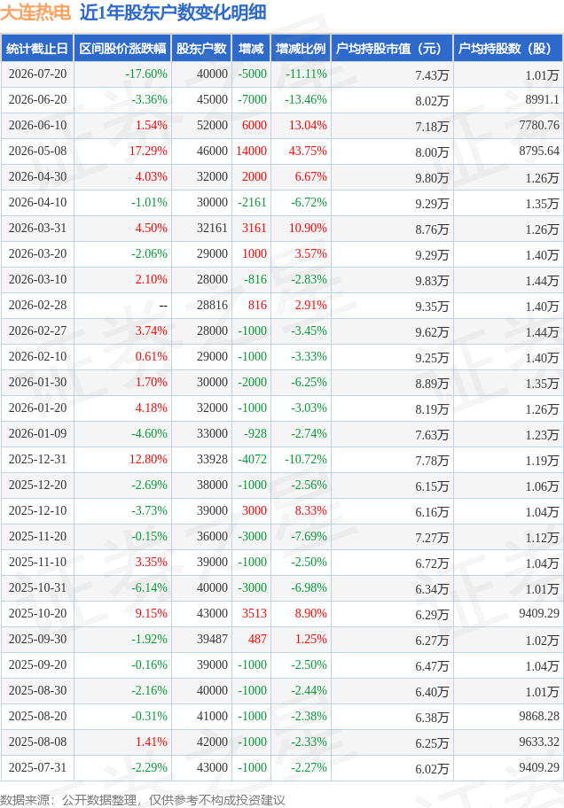The image size is (564, 808).
Task: Click the 户均持股市值（元） header
Action: 392,49
